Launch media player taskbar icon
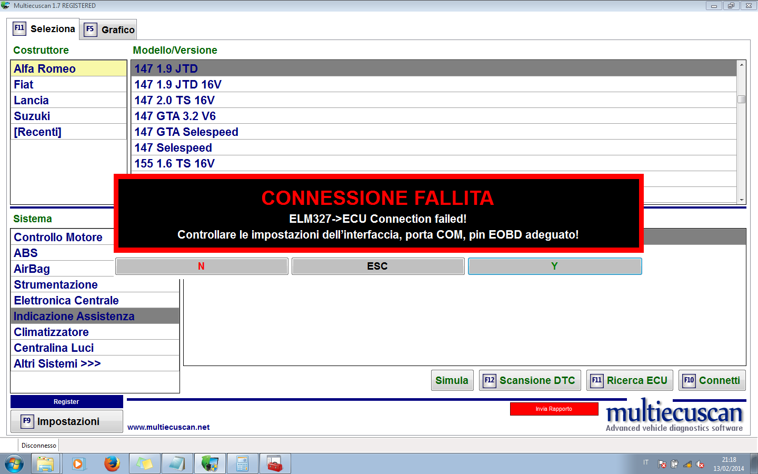758x474 pixels. coord(79,464)
